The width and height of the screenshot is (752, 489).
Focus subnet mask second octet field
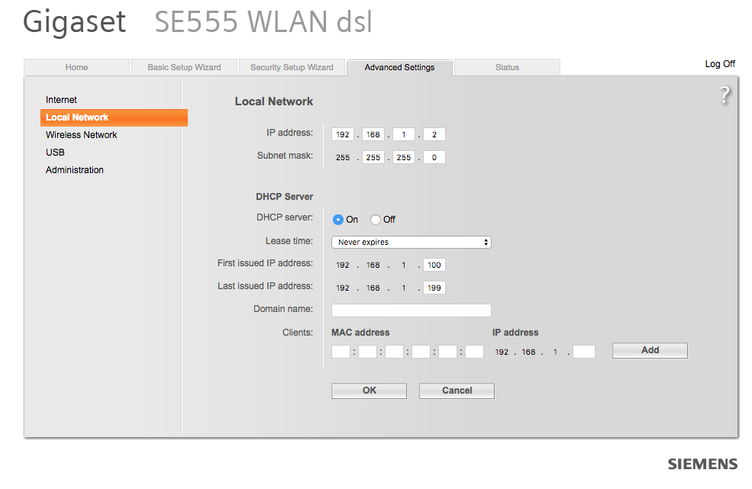pyautogui.click(x=373, y=157)
